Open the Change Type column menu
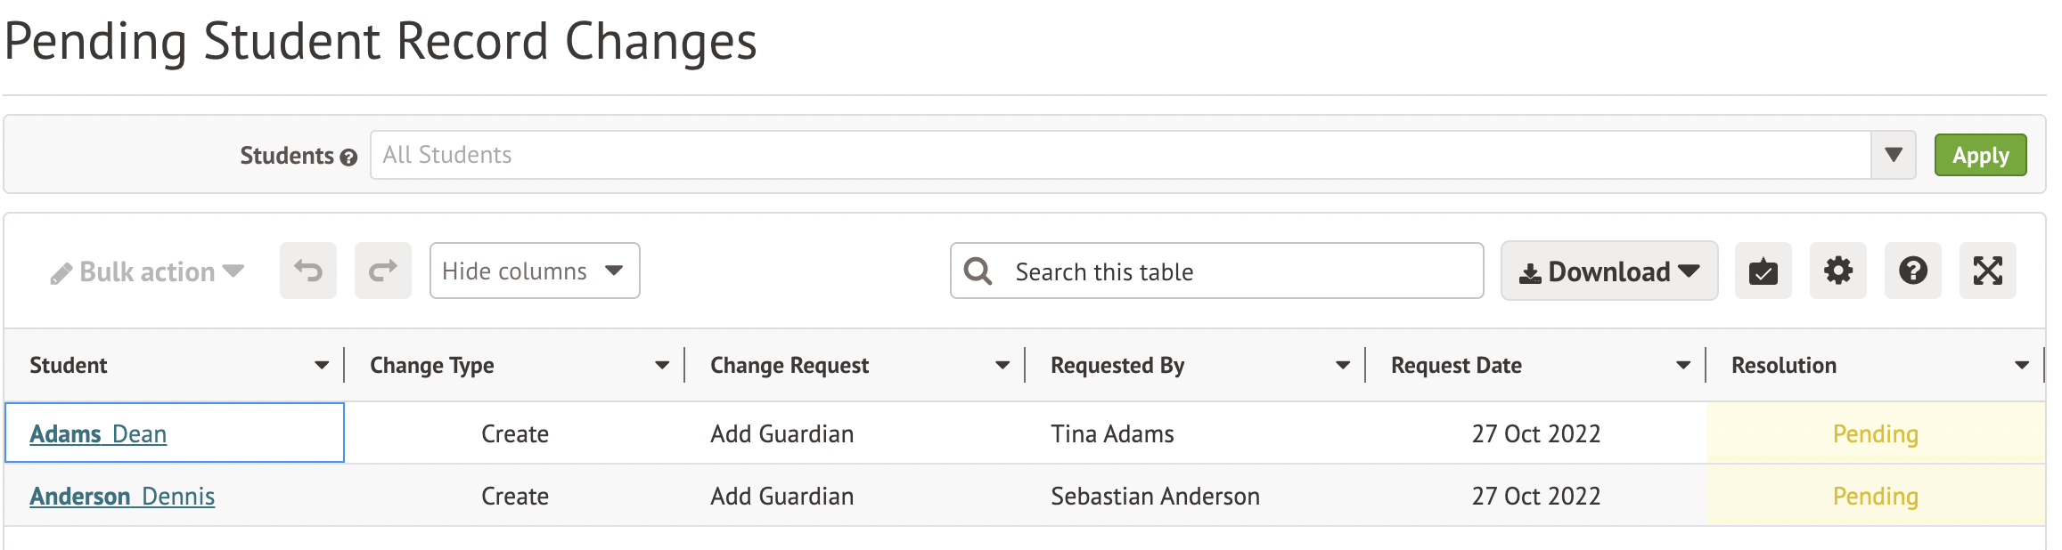The width and height of the screenshot is (2062, 550). (662, 365)
